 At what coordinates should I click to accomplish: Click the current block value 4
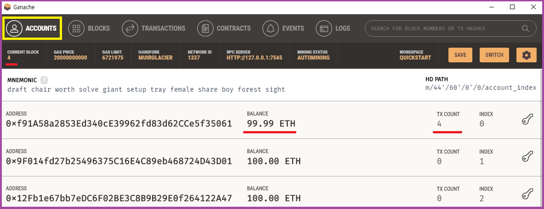pos(9,58)
